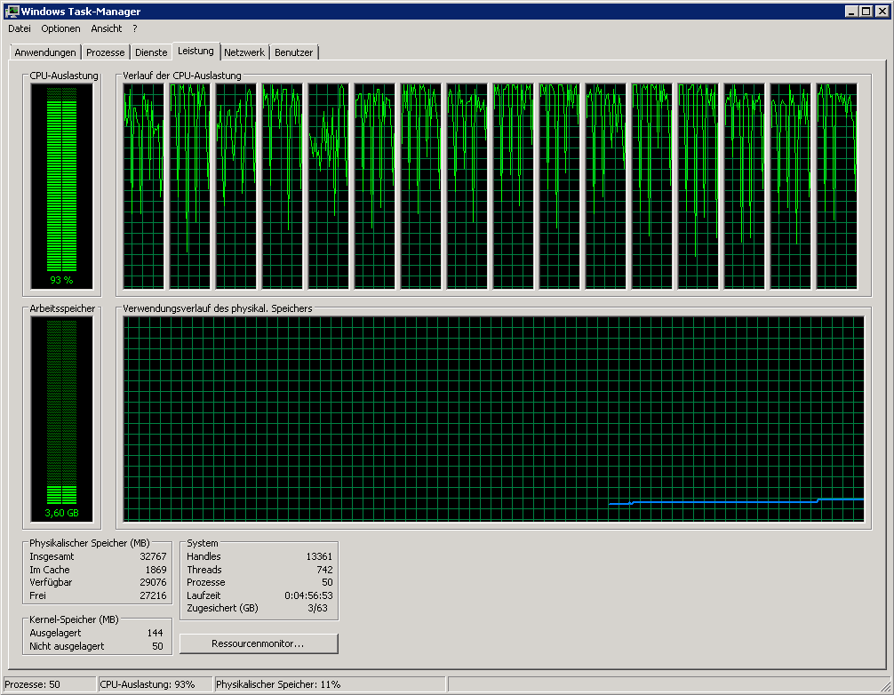Click the Arbeitsspeicher 3,60 GB meter
The image size is (894, 695).
point(61,419)
